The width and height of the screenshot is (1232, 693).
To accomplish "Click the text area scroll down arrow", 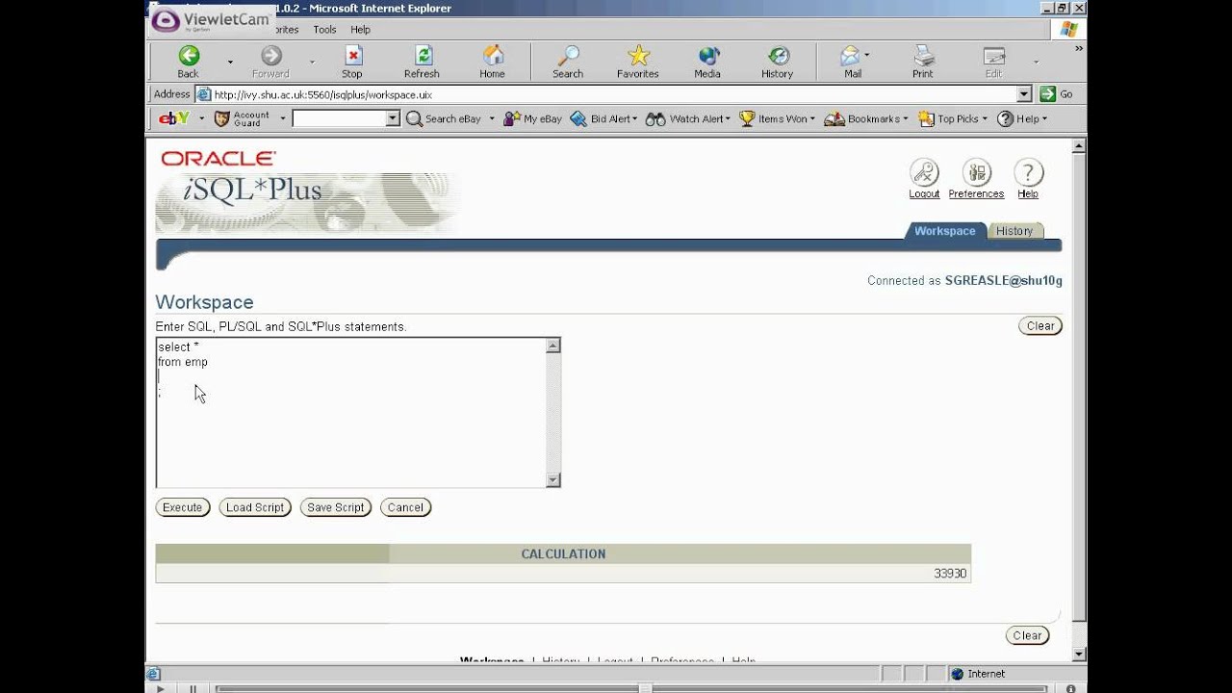I will point(552,480).
